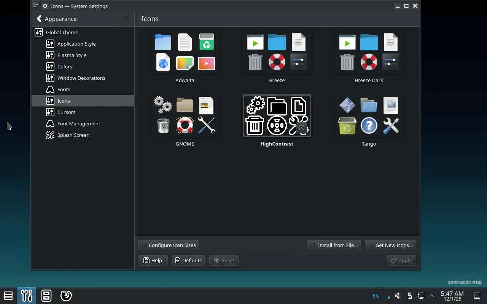Select the Fonts sidebar entry
This screenshot has width=487, height=304.
coord(83,89)
